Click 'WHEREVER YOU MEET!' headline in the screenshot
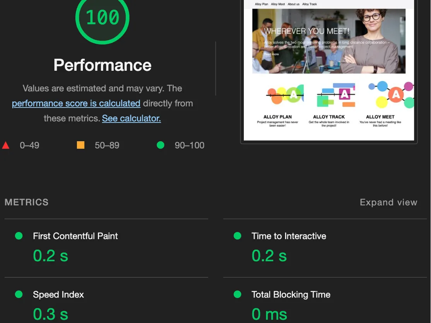Image resolution: width=431 pixels, height=323 pixels. [307, 31]
